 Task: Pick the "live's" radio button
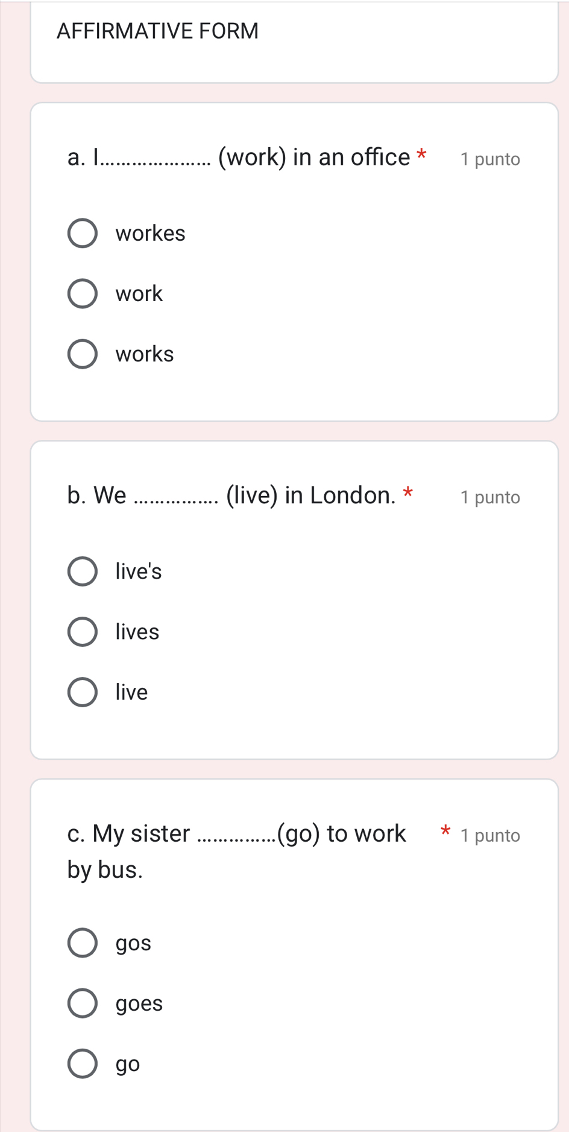82,571
